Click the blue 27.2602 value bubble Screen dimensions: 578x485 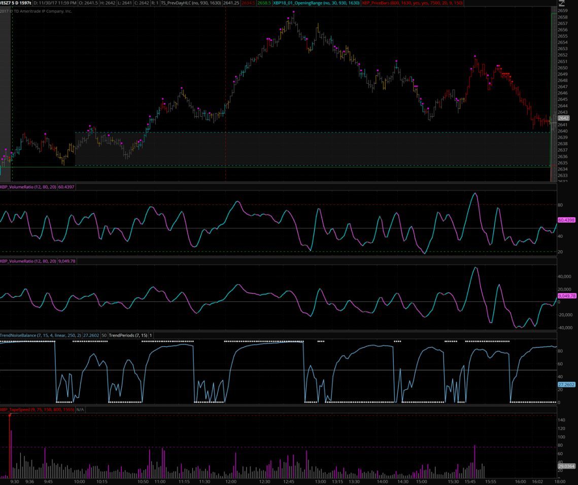[567, 385]
